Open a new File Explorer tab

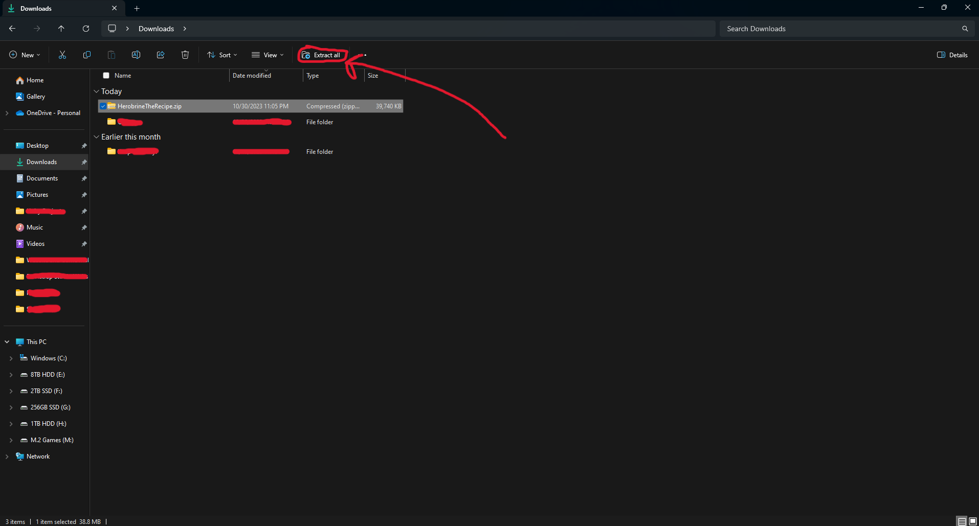[137, 8]
